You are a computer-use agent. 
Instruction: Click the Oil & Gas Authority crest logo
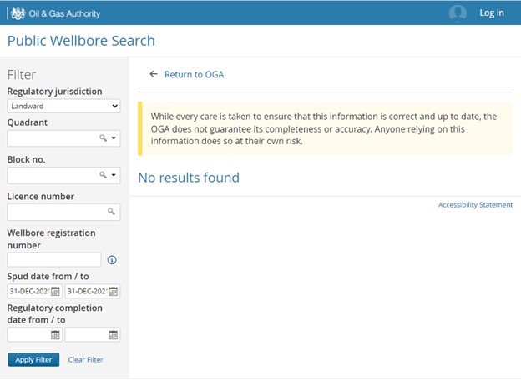click(x=14, y=12)
